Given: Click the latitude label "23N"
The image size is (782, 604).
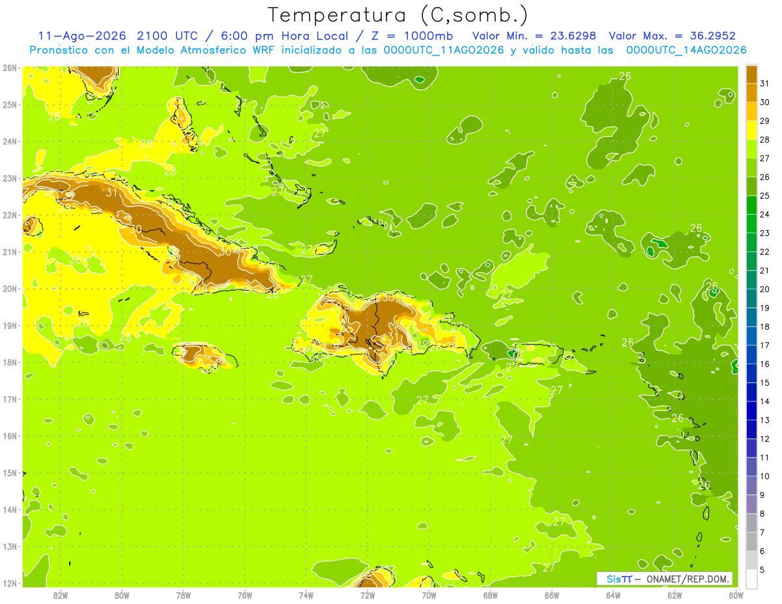Looking at the screenshot, I should (10, 179).
